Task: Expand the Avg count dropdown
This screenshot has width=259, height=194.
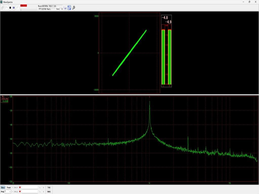Action: 10,192
